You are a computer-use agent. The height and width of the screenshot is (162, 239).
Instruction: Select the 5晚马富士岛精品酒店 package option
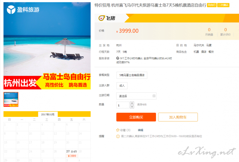pos(132,75)
